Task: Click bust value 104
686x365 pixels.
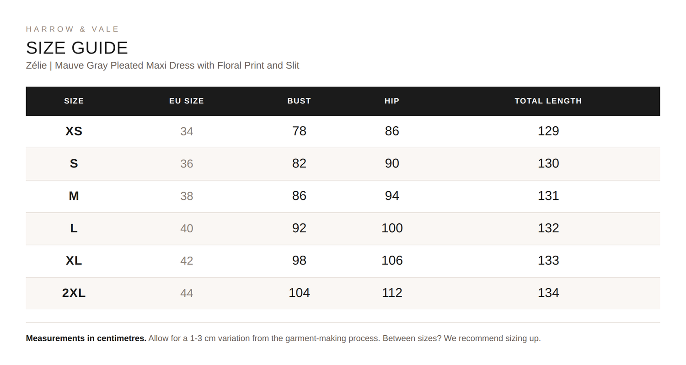Action: pyautogui.click(x=299, y=293)
